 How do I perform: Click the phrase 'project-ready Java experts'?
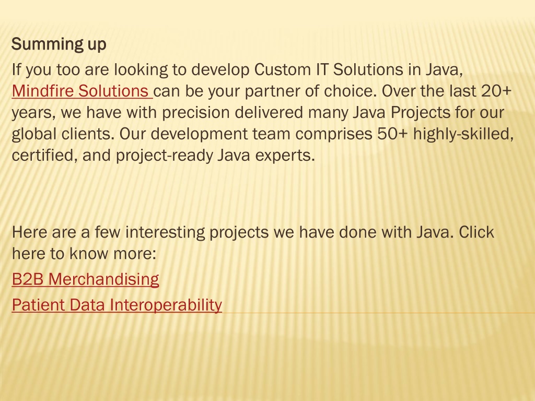(215, 156)
